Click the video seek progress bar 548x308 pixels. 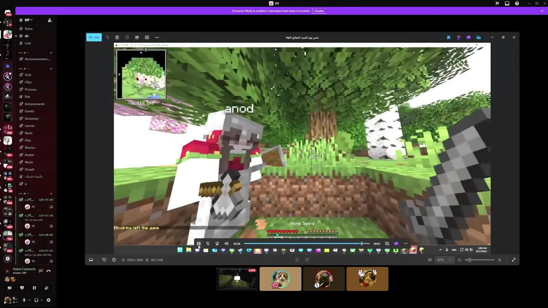point(307,243)
